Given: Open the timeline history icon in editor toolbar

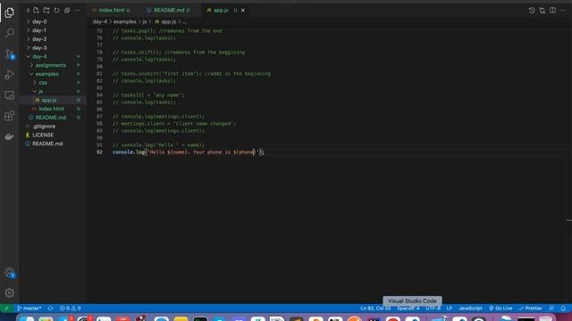Looking at the screenshot, I should tap(532, 11).
